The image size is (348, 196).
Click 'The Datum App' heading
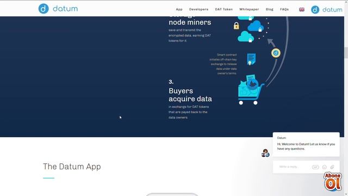(x=72, y=167)
